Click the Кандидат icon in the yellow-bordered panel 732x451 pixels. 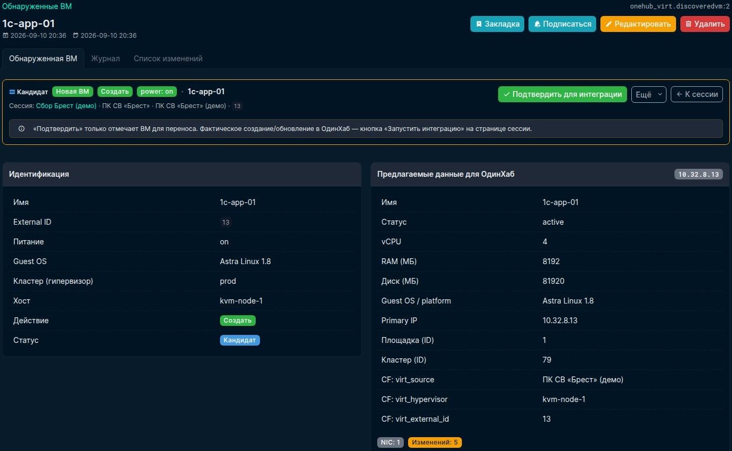(12, 92)
